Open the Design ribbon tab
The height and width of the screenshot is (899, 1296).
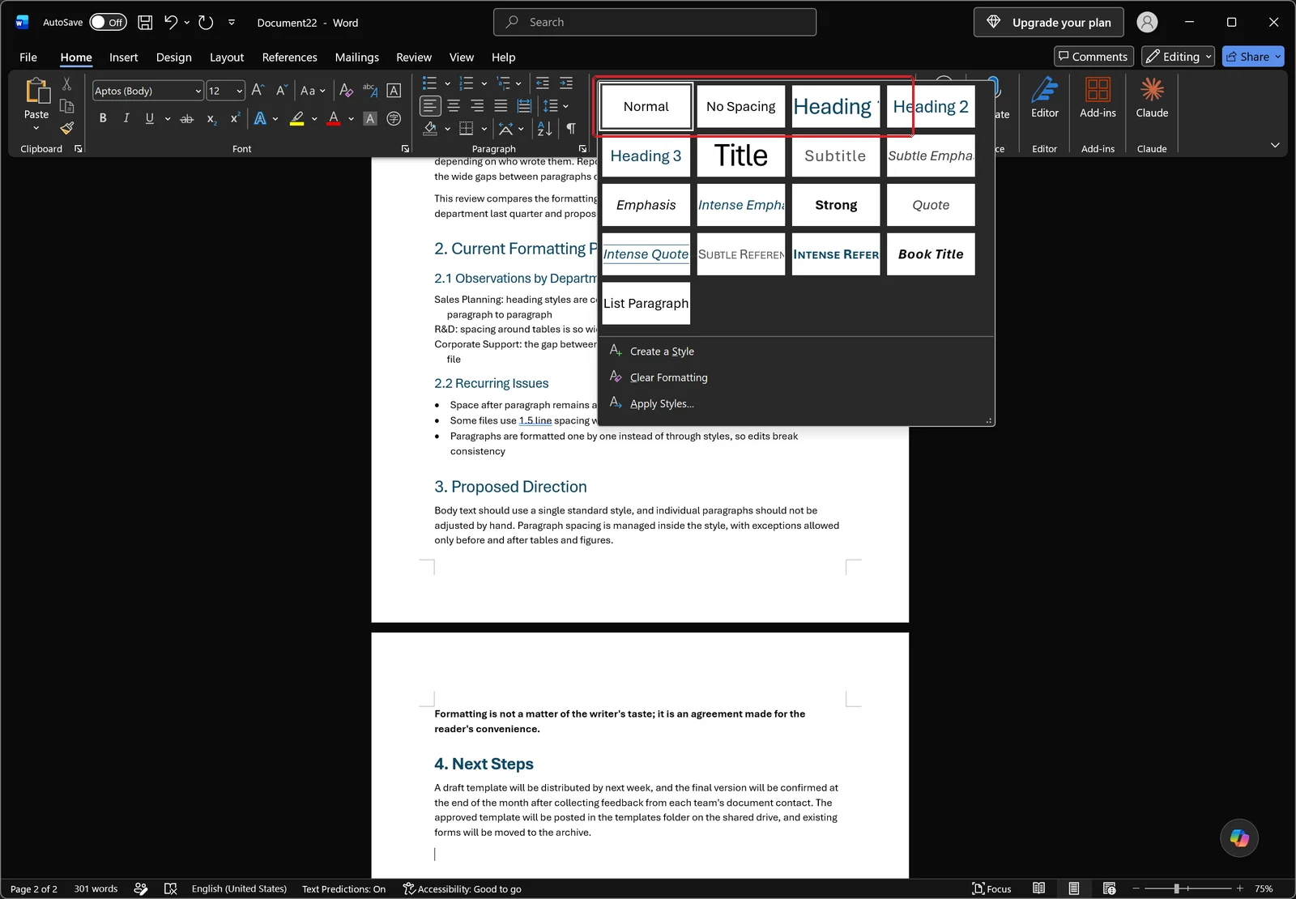coord(174,57)
